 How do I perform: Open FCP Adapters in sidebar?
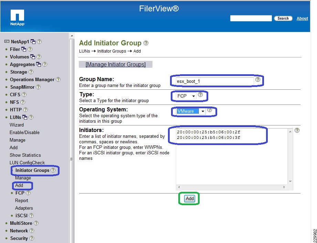24,208
